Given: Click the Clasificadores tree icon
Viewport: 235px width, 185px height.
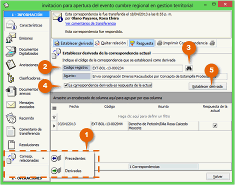Looking at the screenshot, I should [10, 77].
